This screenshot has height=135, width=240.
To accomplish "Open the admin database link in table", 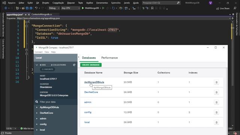I will tap(88, 102).
